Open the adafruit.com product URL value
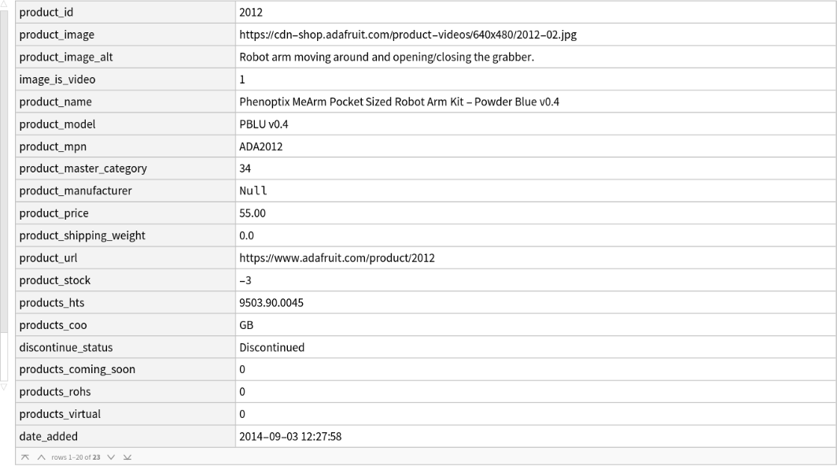Image resolution: width=837 pixels, height=466 pixels. tap(337, 258)
